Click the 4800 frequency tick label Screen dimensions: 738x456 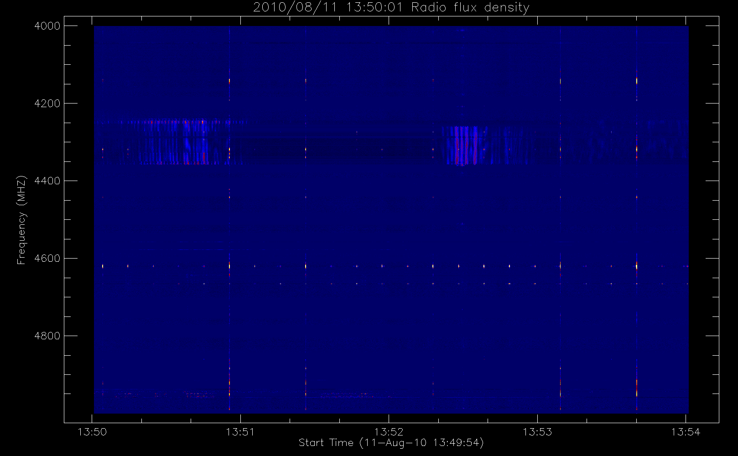pyautogui.click(x=47, y=336)
